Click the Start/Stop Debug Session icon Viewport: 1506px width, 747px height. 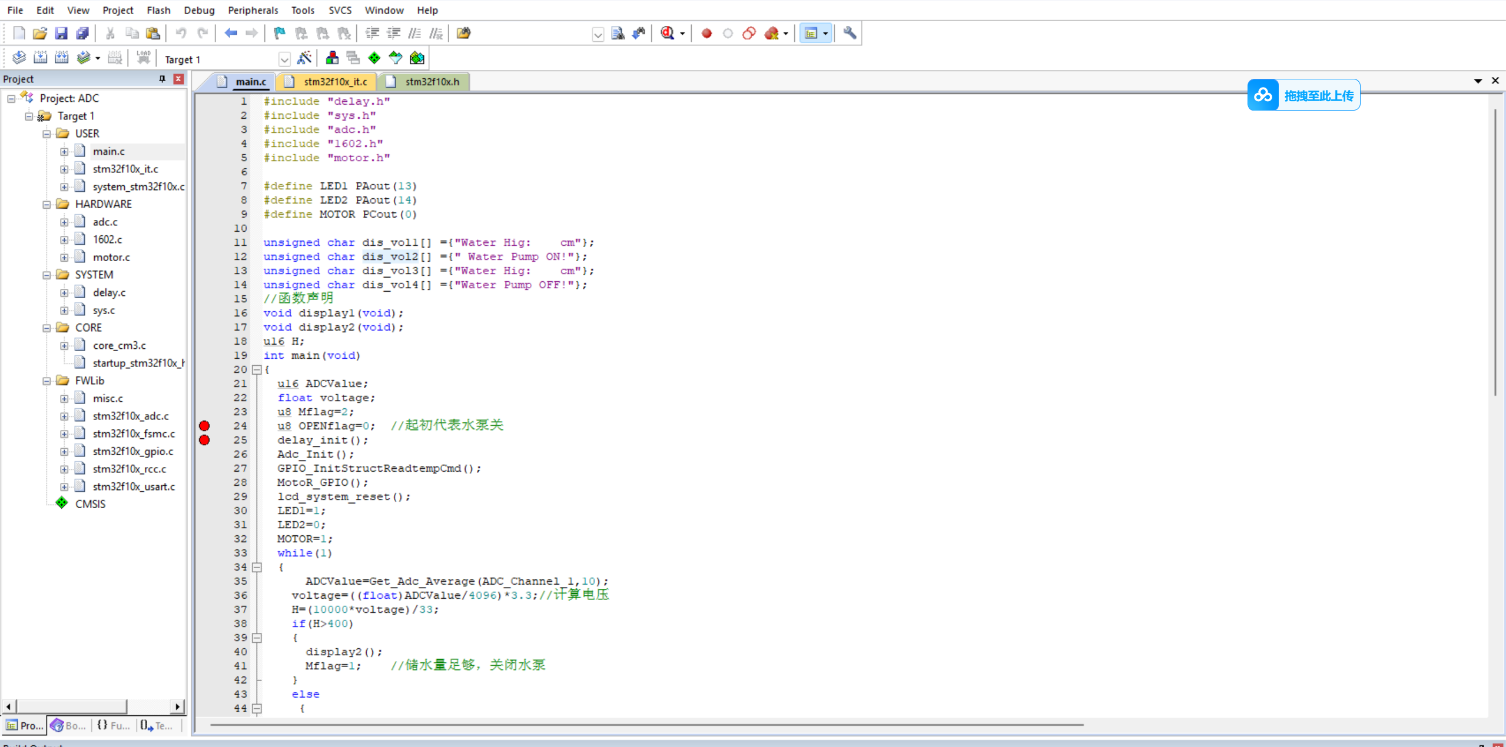pos(667,33)
